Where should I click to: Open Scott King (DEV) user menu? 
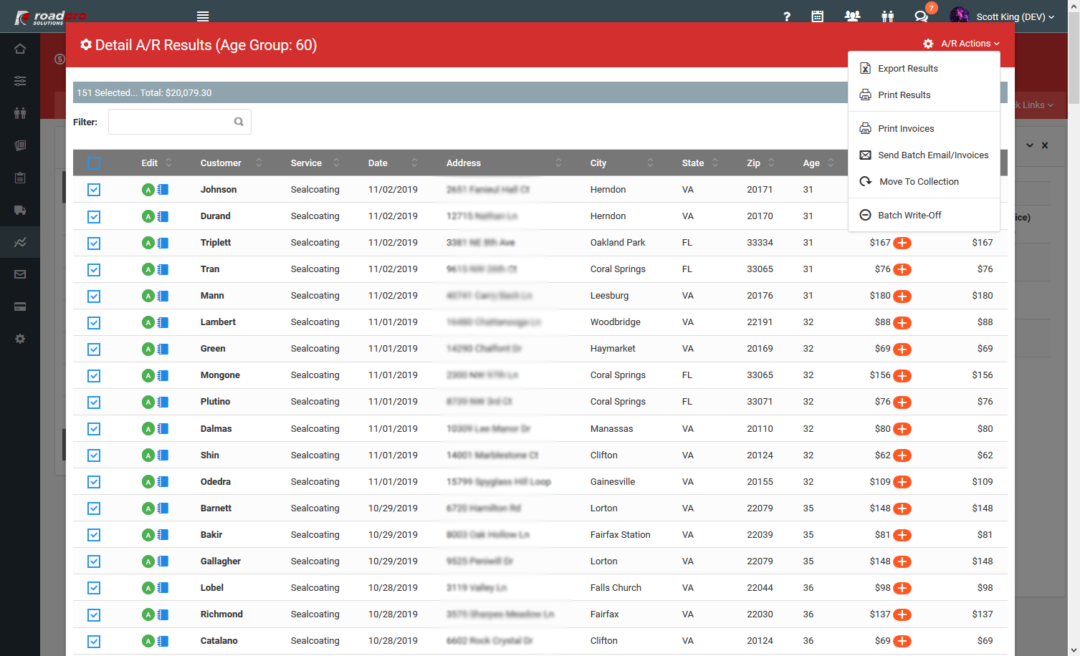[x=1003, y=16]
